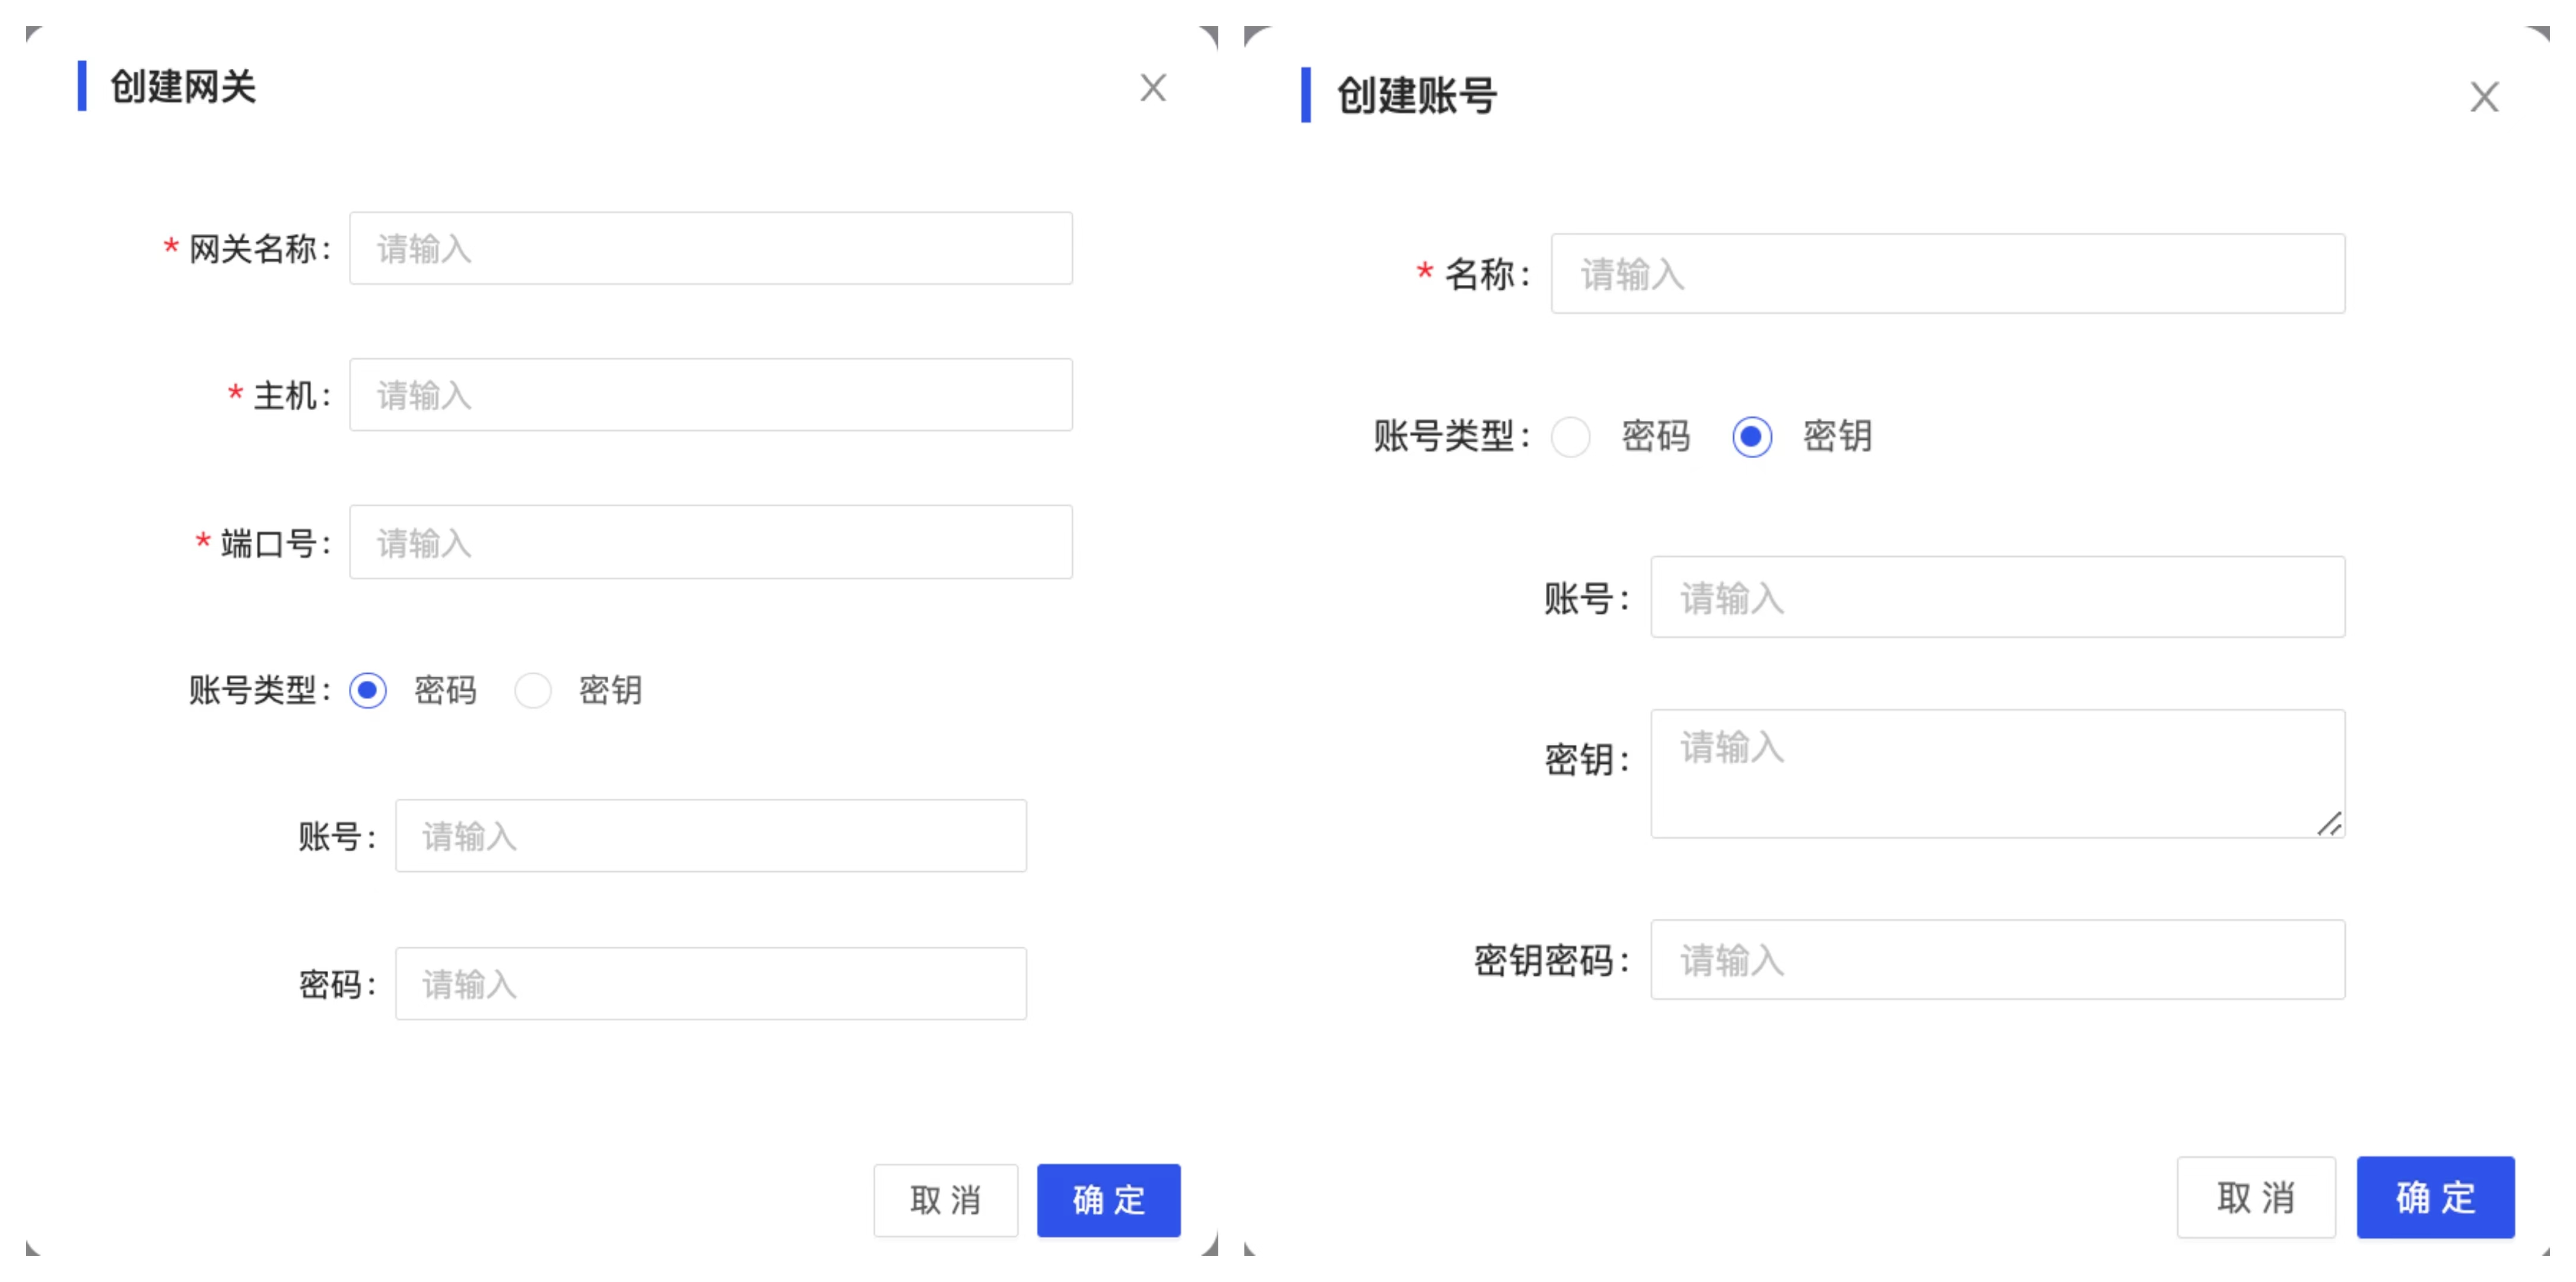Click 密码 input in 创建网关 dialog
2576x1282 pixels.
pos(710,984)
